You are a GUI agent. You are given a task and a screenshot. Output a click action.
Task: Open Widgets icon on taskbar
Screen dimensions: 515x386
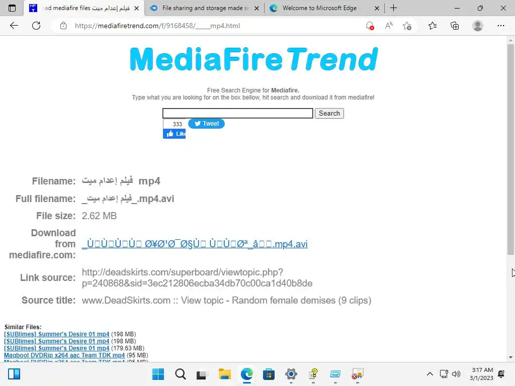click(x=14, y=374)
